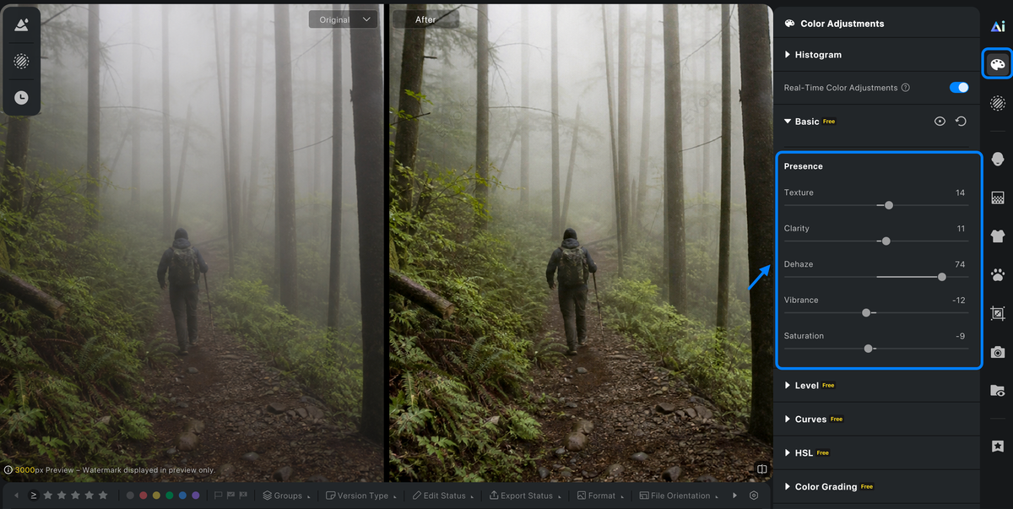Adjust the Texture slider handle
The image size is (1013, 509).
pos(888,205)
